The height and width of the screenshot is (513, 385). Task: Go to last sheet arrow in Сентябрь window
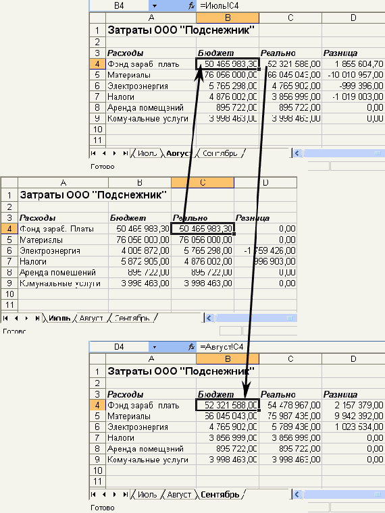125,494
